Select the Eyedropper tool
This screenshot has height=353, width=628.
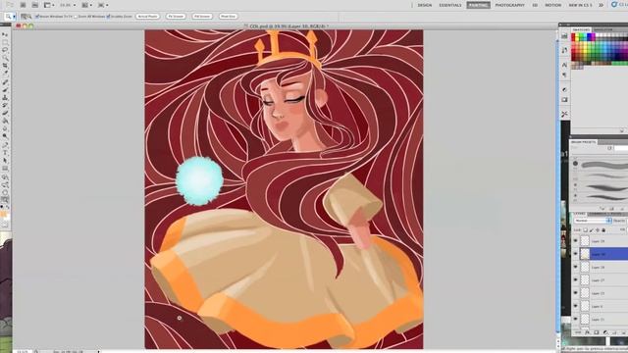tap(5, 73)
